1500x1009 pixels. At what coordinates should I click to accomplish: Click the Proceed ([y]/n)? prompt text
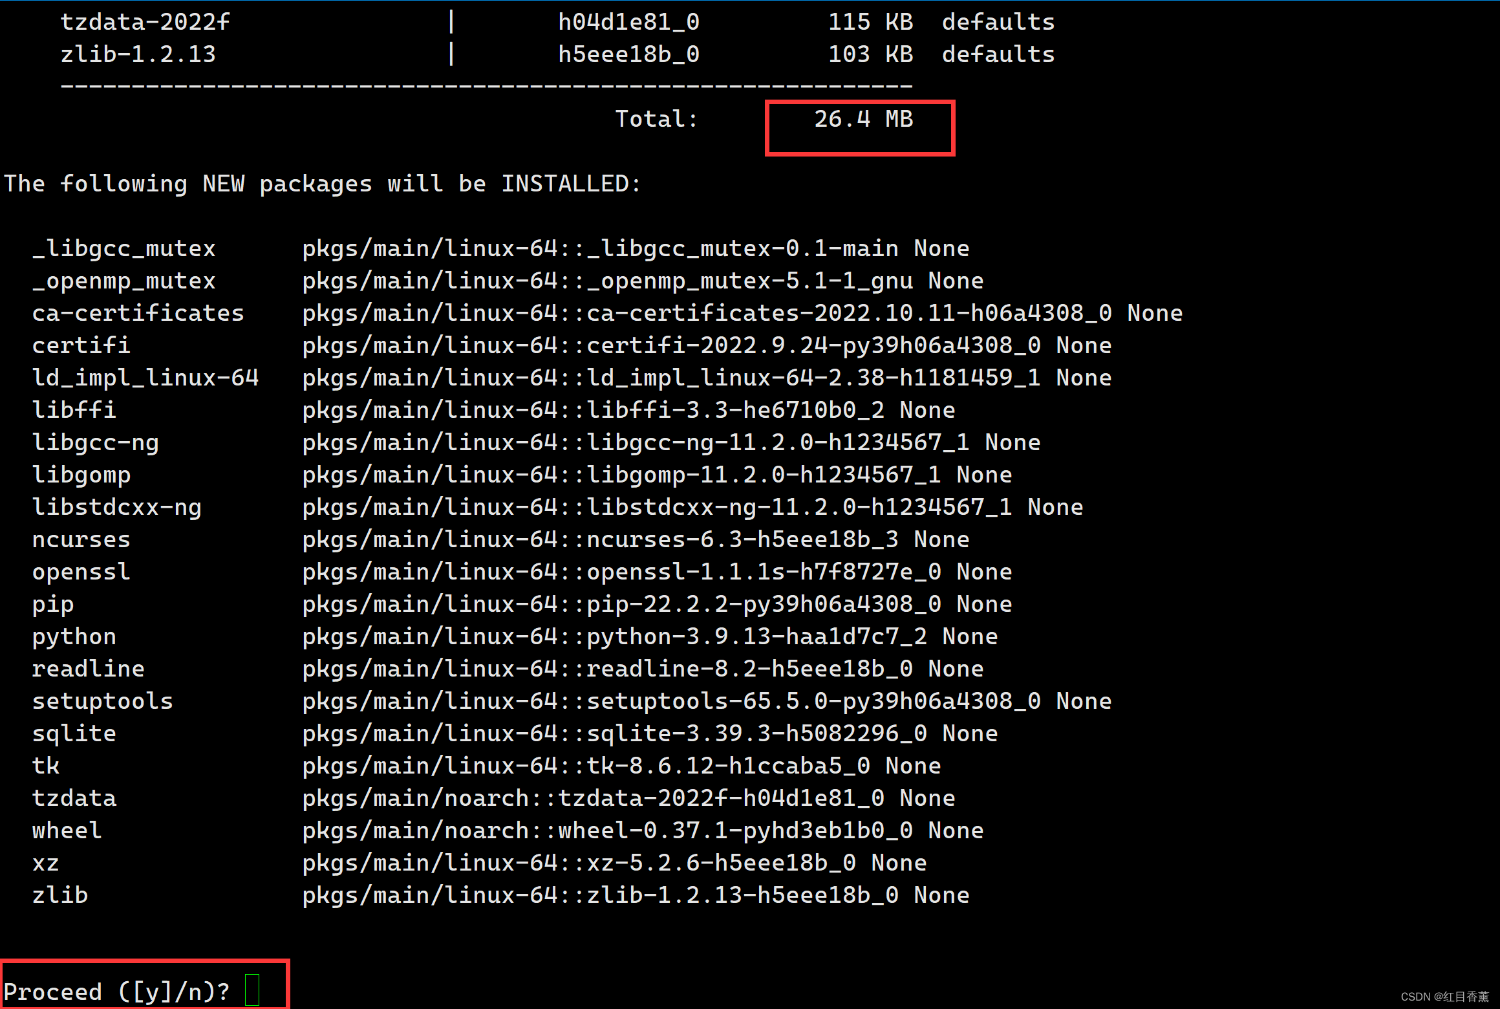(116, 991)
